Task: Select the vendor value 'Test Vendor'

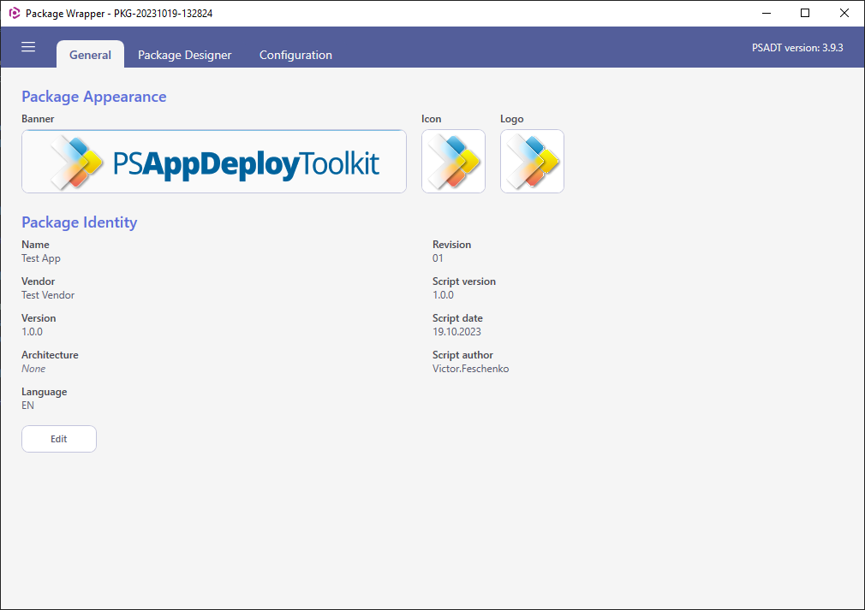Action: (48, 295)
